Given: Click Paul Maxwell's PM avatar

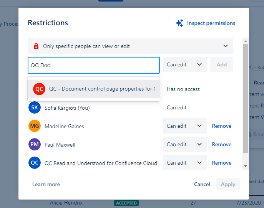Looking at the screenshot, I should (x=35, y=145).
